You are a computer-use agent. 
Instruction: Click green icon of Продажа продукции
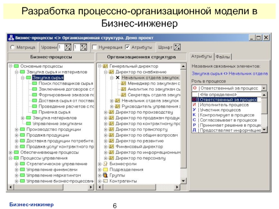click(x=22, y=135)
